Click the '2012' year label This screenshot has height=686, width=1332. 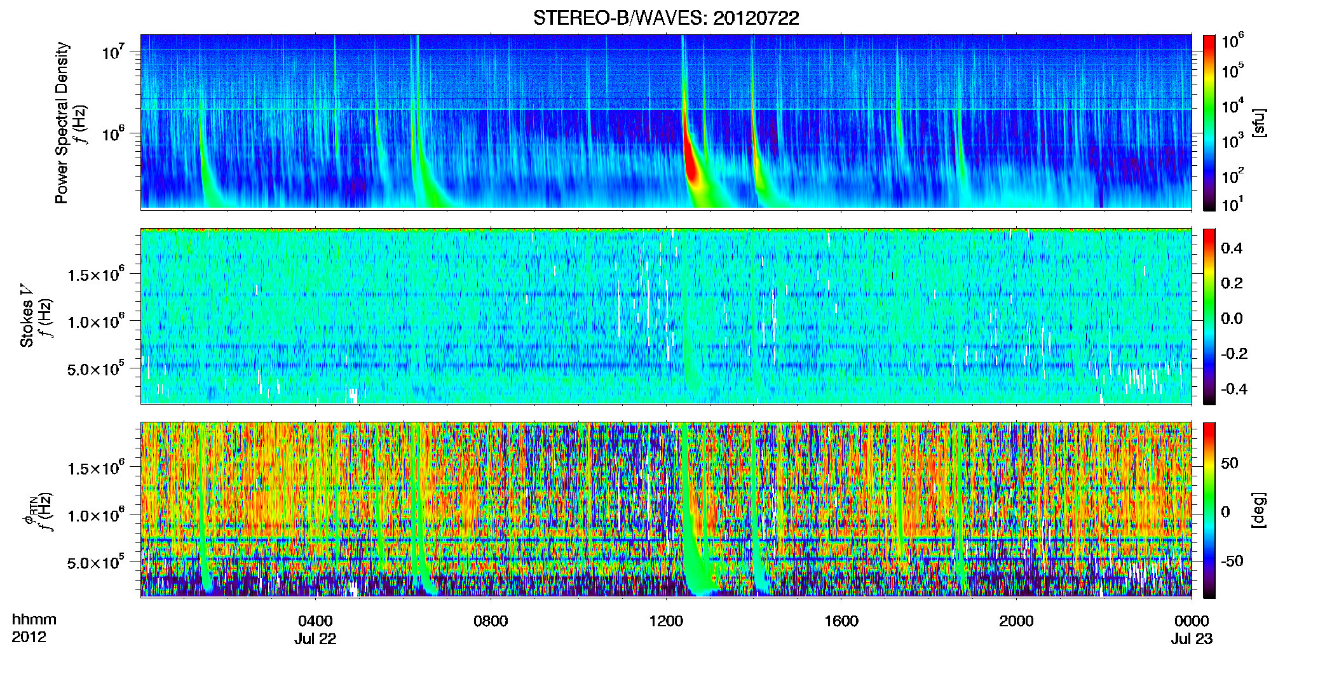(29, 637)
